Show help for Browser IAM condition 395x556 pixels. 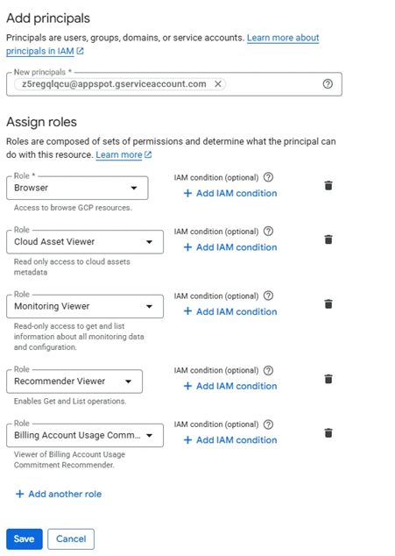[x=269, y=177]
